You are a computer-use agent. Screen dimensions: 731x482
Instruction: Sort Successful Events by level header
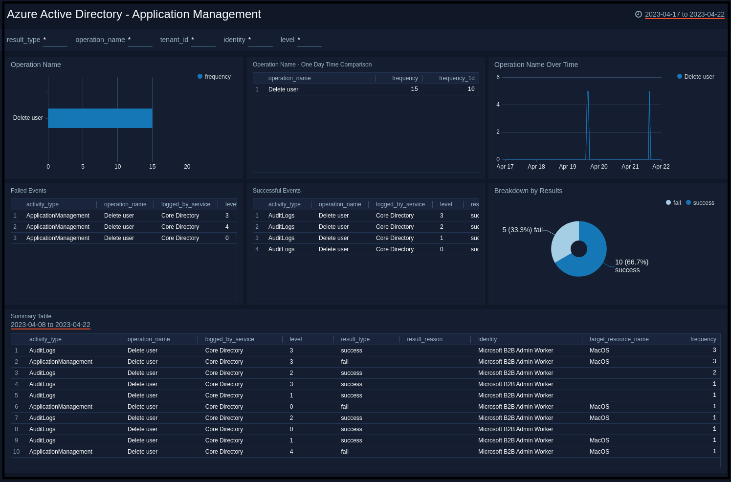click(446, 204)
